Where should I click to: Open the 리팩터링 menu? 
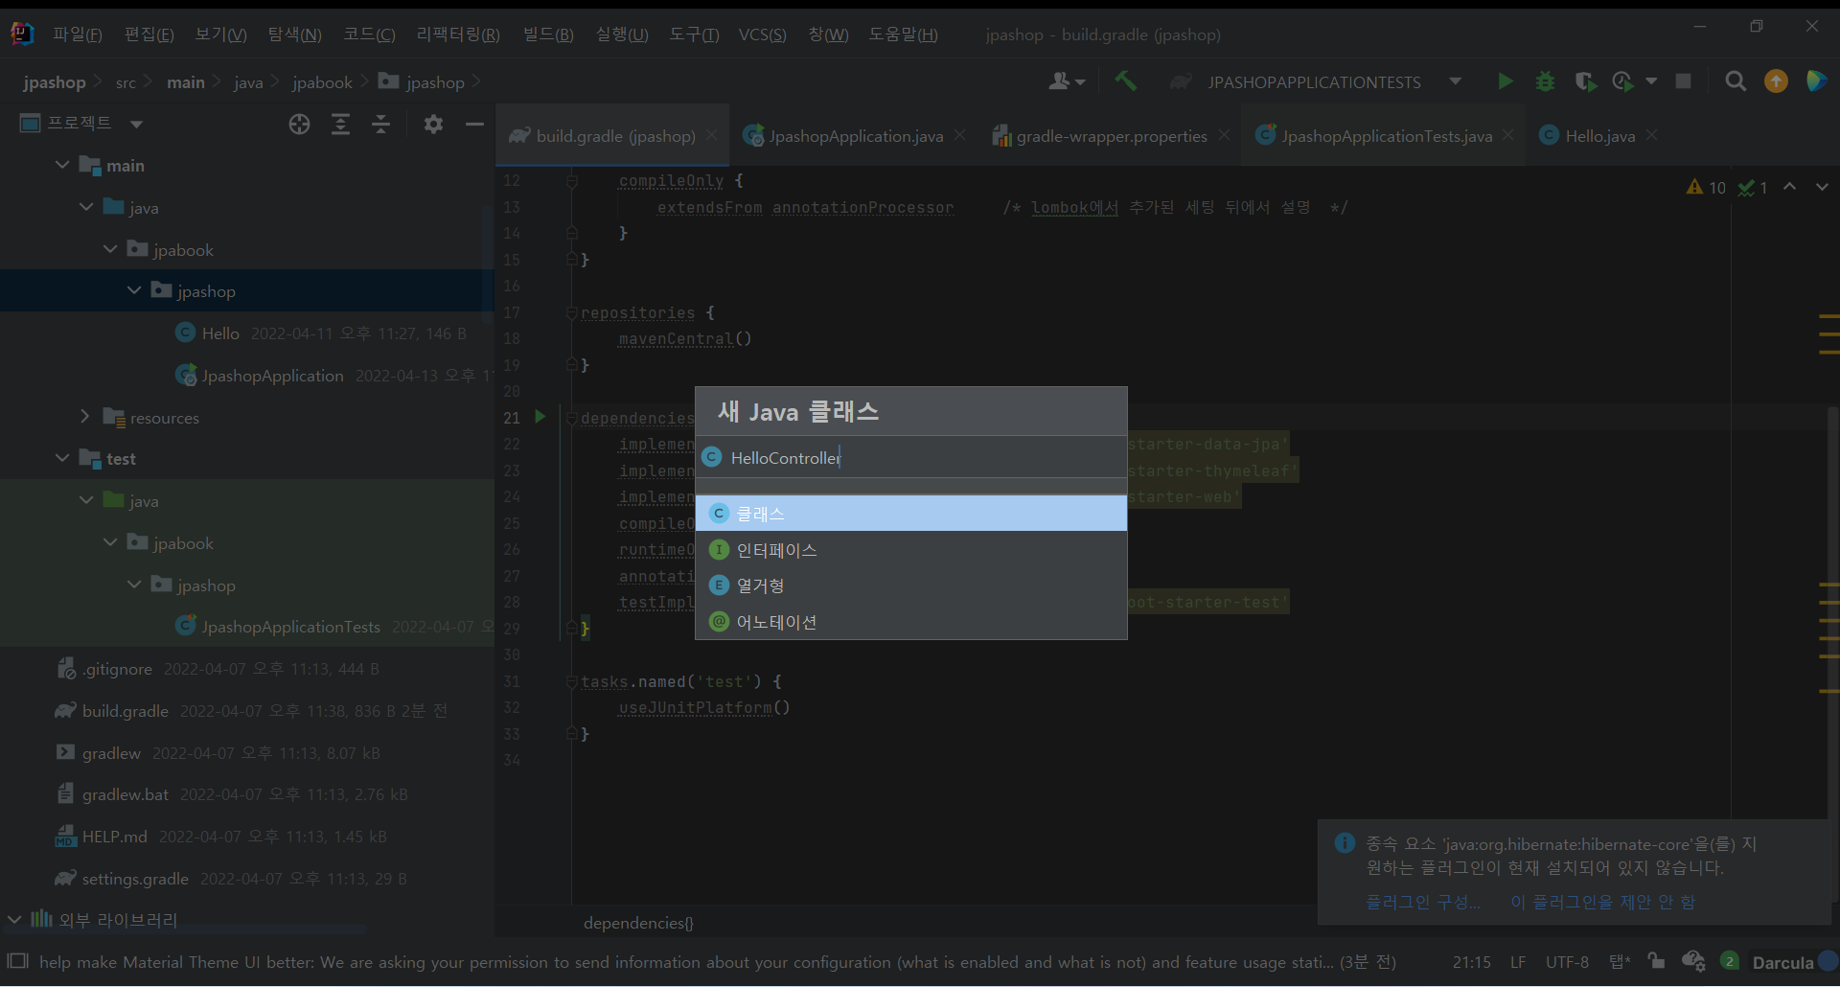[x=458, y=34]
